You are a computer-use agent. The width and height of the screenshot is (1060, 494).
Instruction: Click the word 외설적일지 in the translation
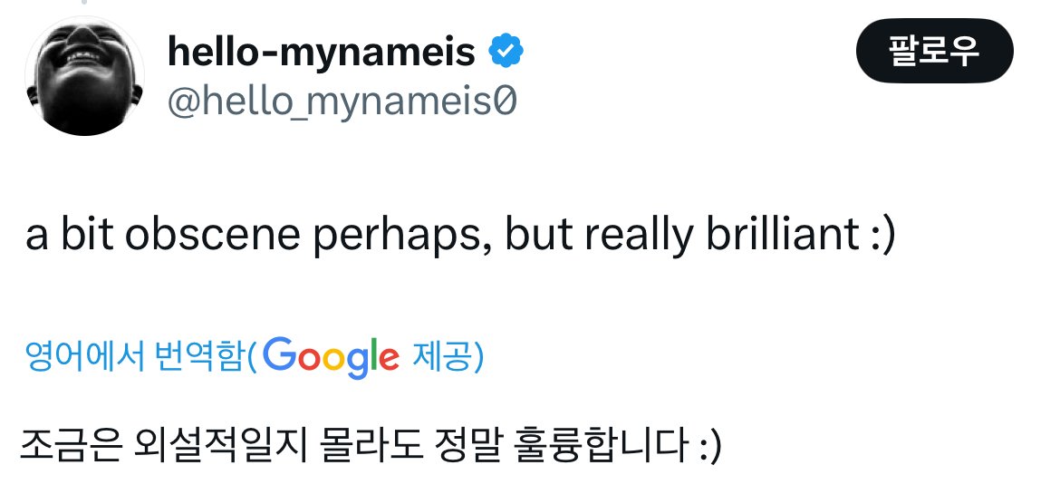tap(216, 448)
